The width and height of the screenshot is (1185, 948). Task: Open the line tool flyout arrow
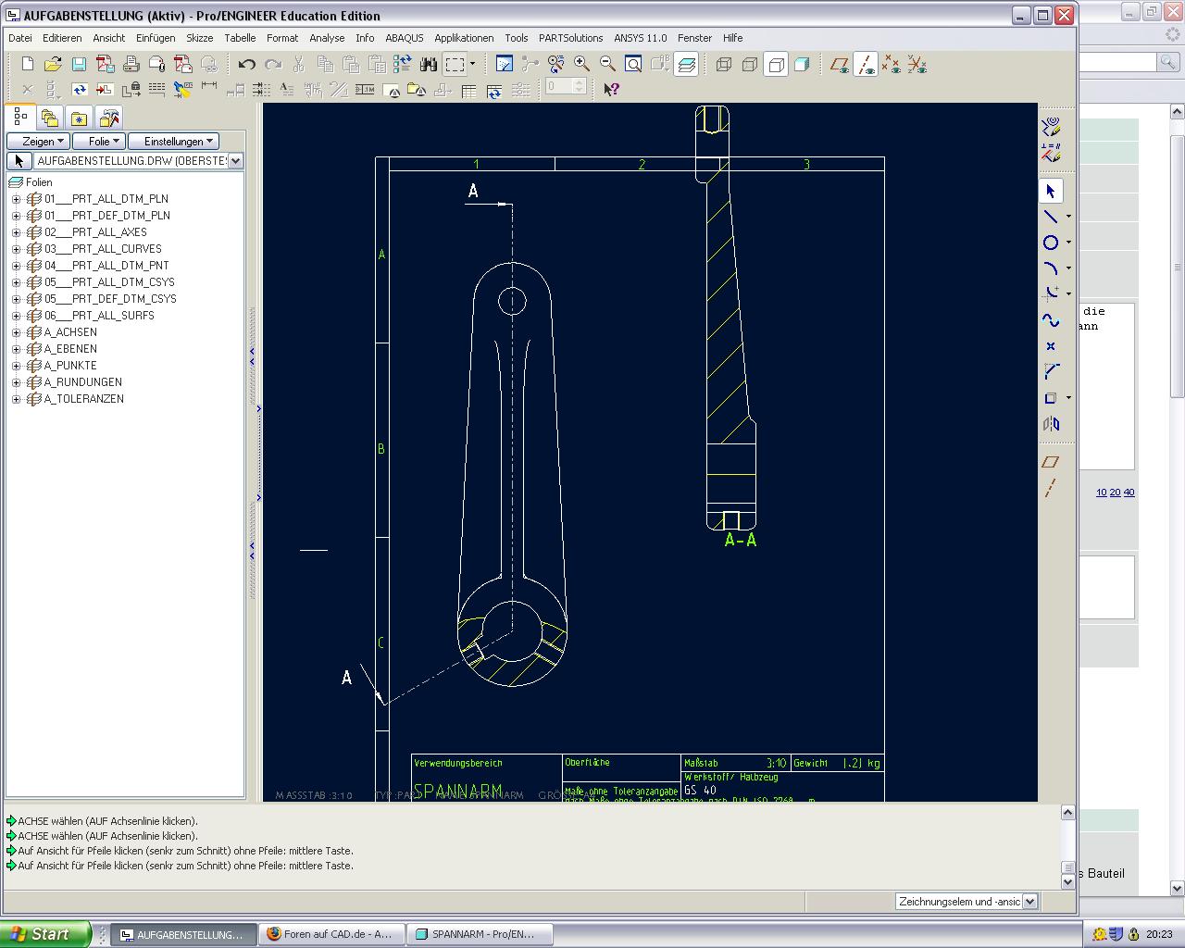1068,217
